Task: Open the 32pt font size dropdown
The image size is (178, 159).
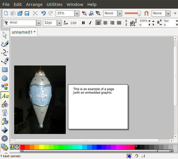Action: (x=59, y=23)
